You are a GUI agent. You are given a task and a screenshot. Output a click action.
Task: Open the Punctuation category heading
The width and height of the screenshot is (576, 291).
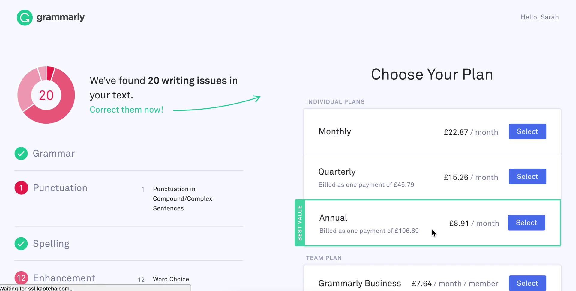click(x=60, y=188)
